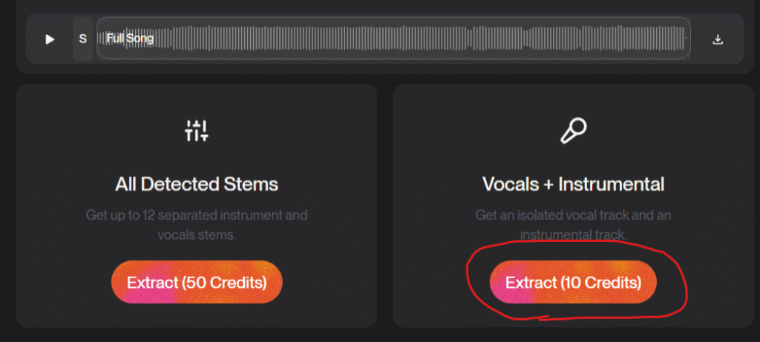Click the track row gap before the download icon
Image resolution: width=760 pixels, height=342 pixels.
point(701,39)
